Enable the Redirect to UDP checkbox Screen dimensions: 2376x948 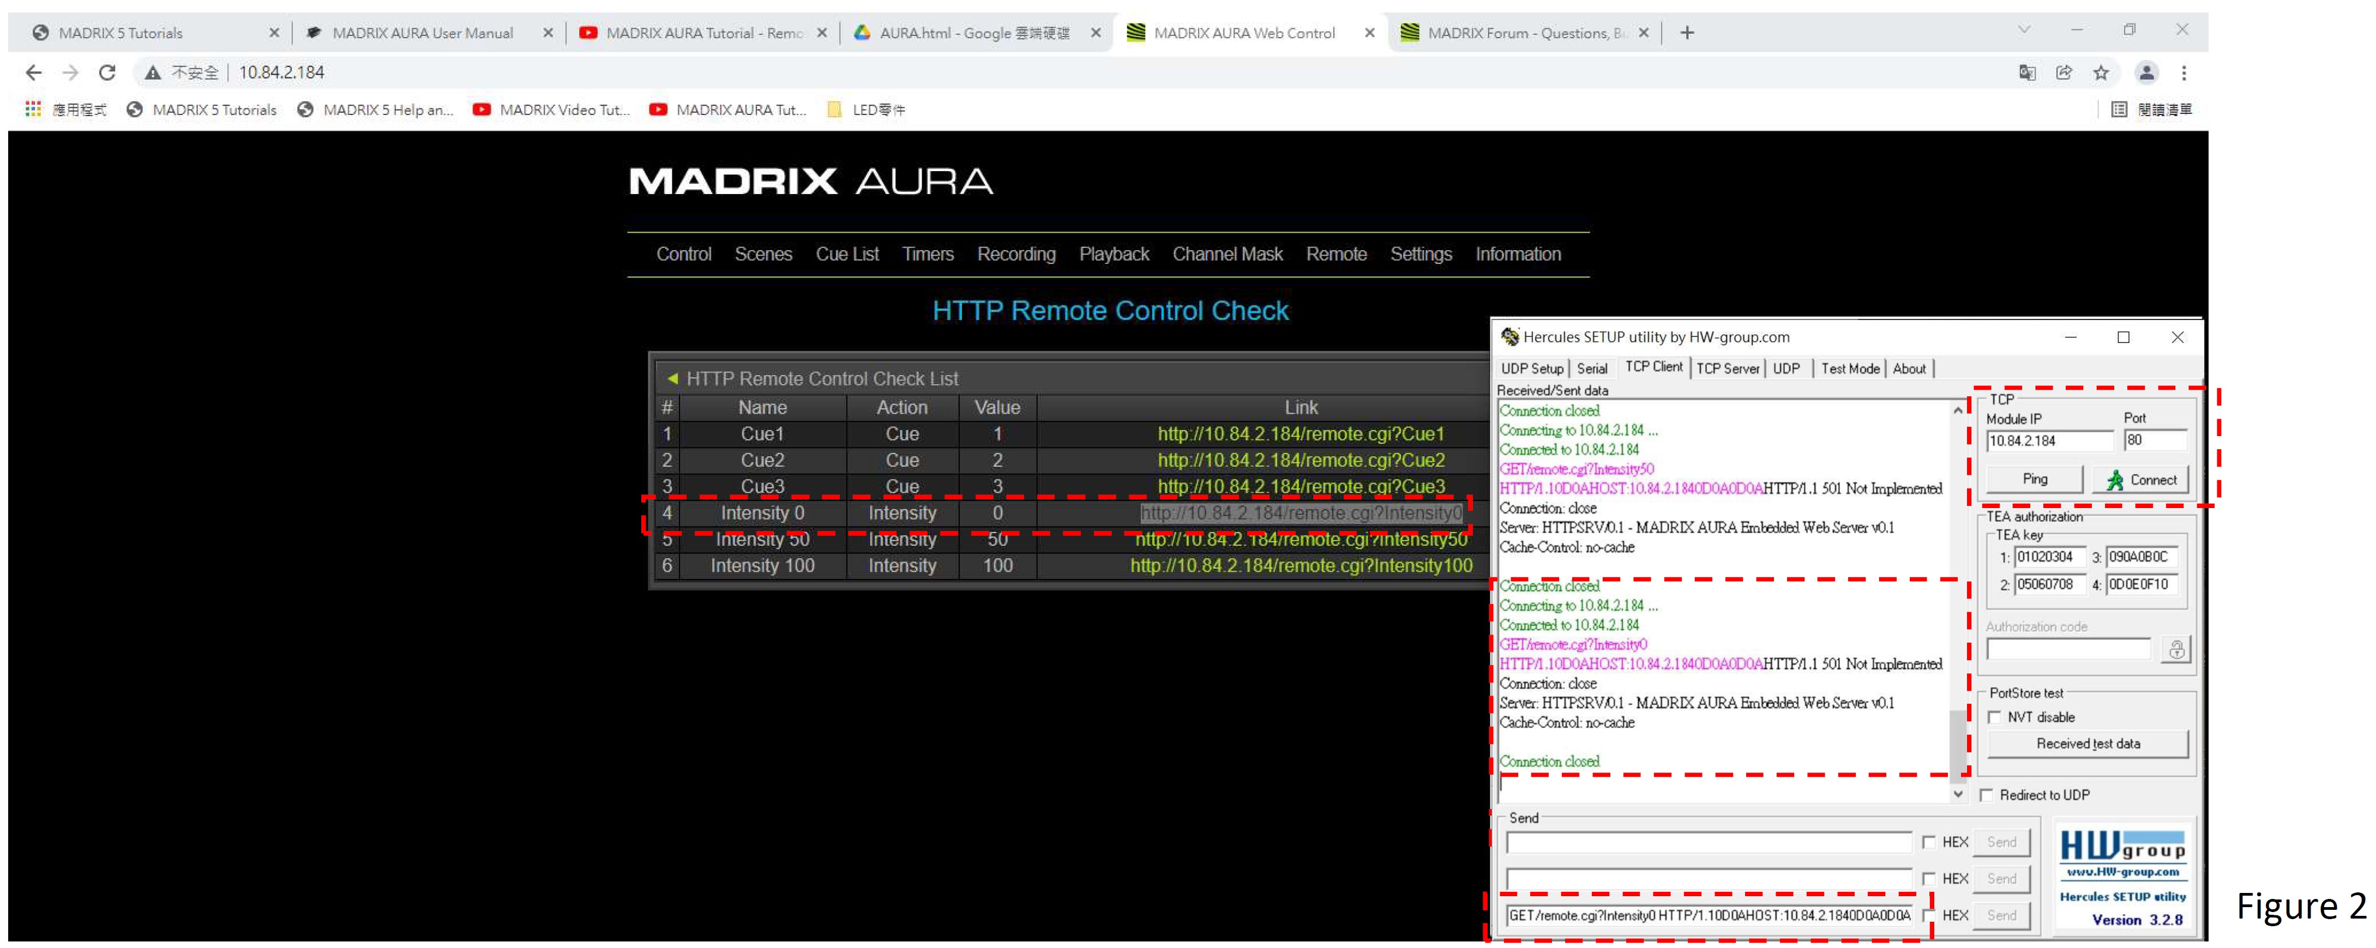click(x=1986, y=795)
